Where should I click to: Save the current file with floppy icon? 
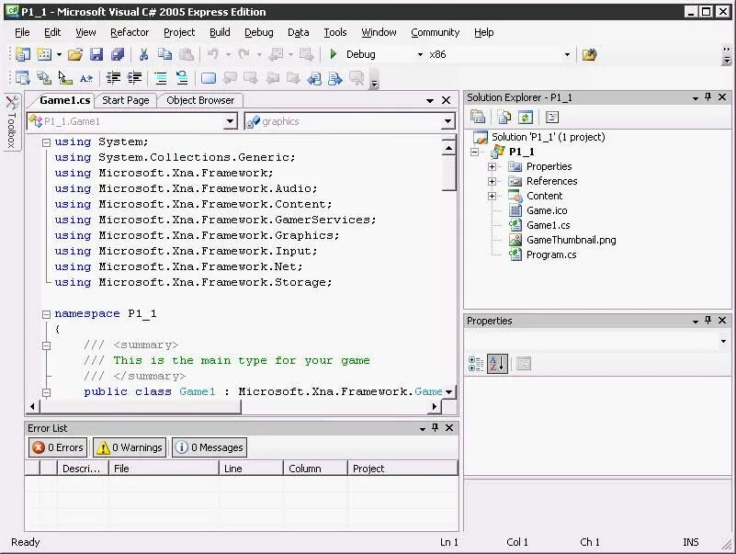point(96,54)
